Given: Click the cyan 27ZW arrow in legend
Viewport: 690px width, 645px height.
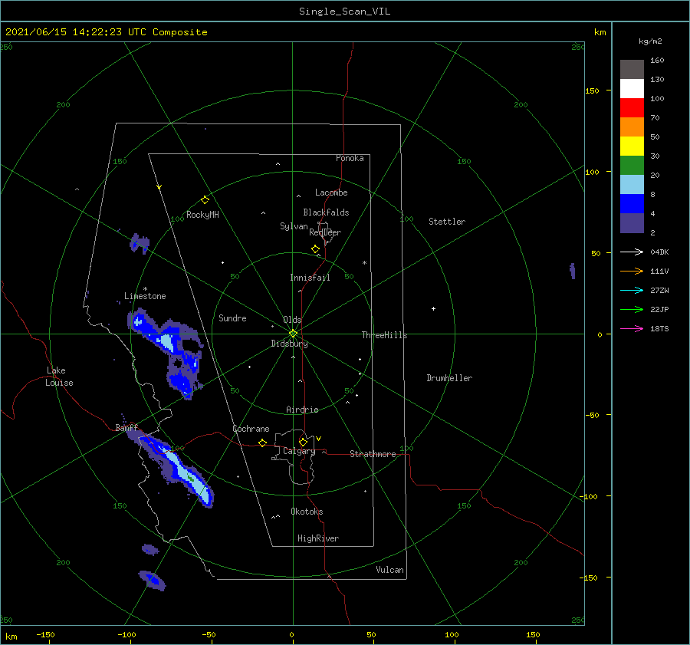Looking at the screenshot, I should coord(632,290).
